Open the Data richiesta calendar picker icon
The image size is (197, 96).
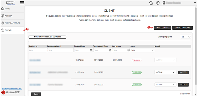coord(91,50)
